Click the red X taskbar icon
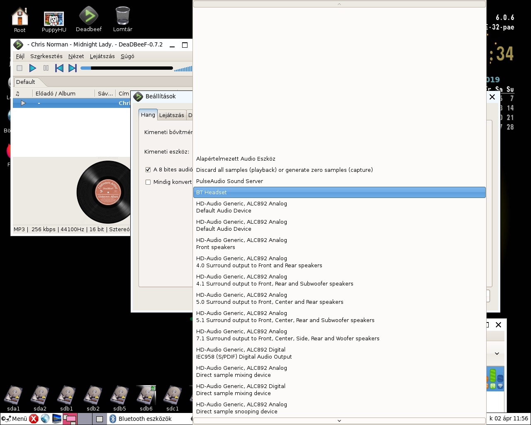 click(x=34, y=419)
